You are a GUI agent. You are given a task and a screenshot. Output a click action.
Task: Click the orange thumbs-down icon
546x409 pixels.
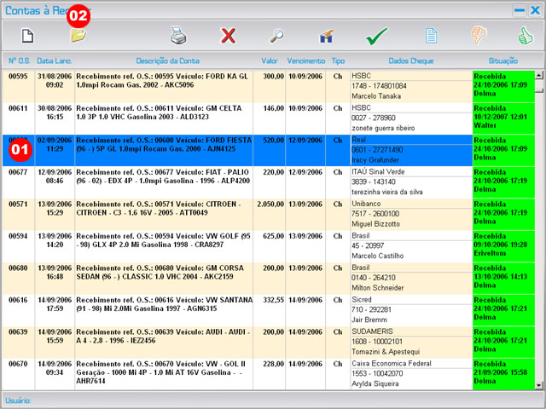point(480,36)
